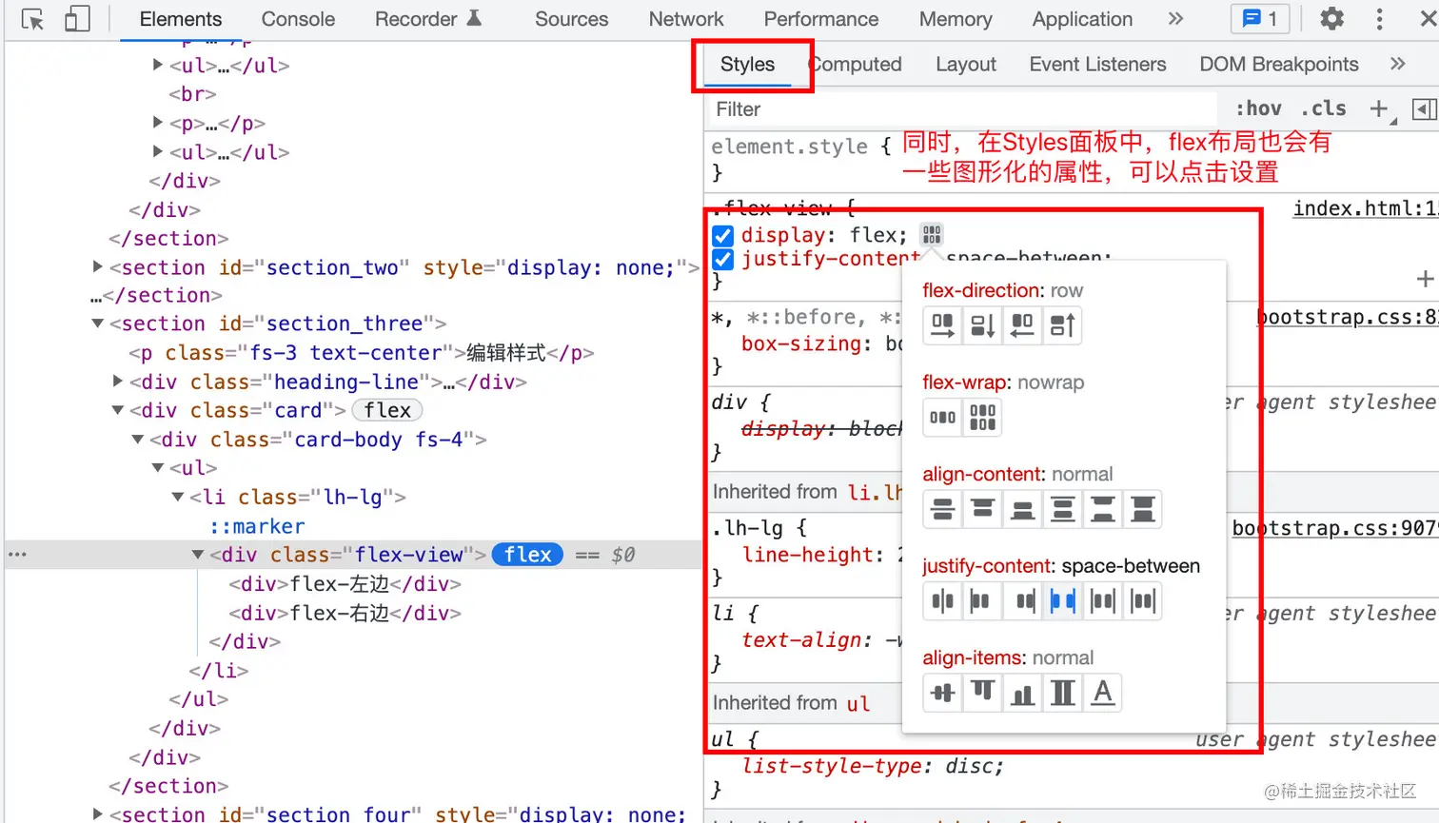Set justify-content to space-around icon
1439x823 pixels.
pos(1102,600)
